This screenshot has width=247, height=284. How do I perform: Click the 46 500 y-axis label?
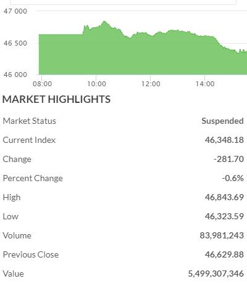(x=15, y=43)
